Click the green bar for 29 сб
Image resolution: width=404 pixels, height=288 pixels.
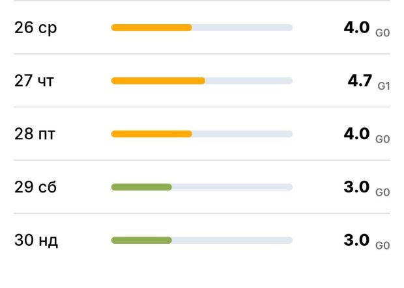pyautogui.click(x=141, y=187)
